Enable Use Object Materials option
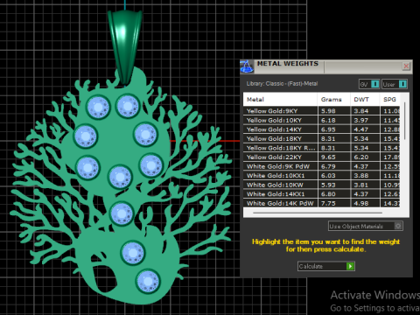 coord(366,226)
